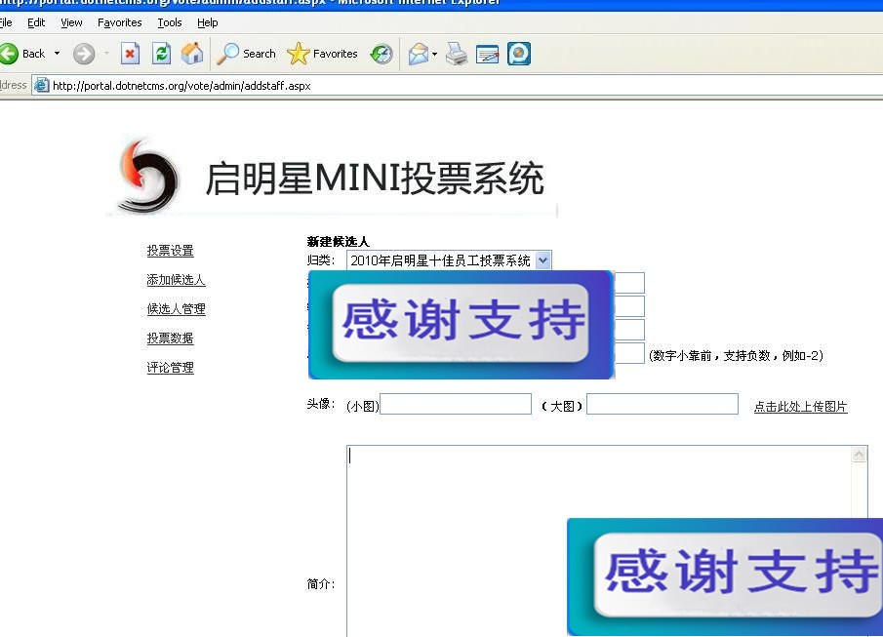Open the 候选人管理 link
This screenshot has height=637, width=883.
click(x=176, y=309)
